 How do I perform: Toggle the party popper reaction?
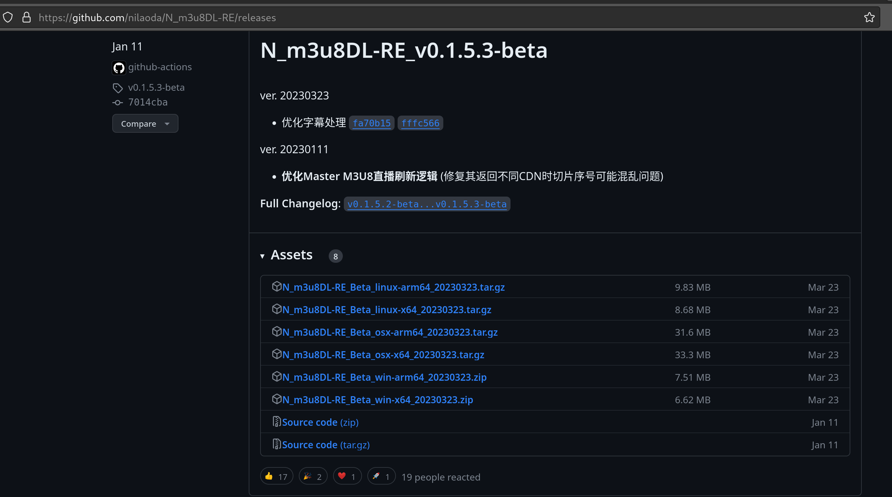(313, 477)
